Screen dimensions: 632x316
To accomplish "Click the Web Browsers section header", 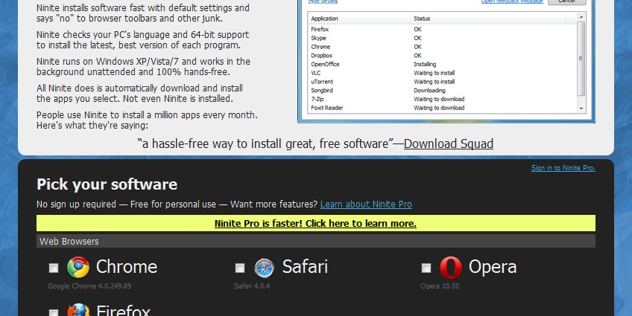I will [315, 241].
